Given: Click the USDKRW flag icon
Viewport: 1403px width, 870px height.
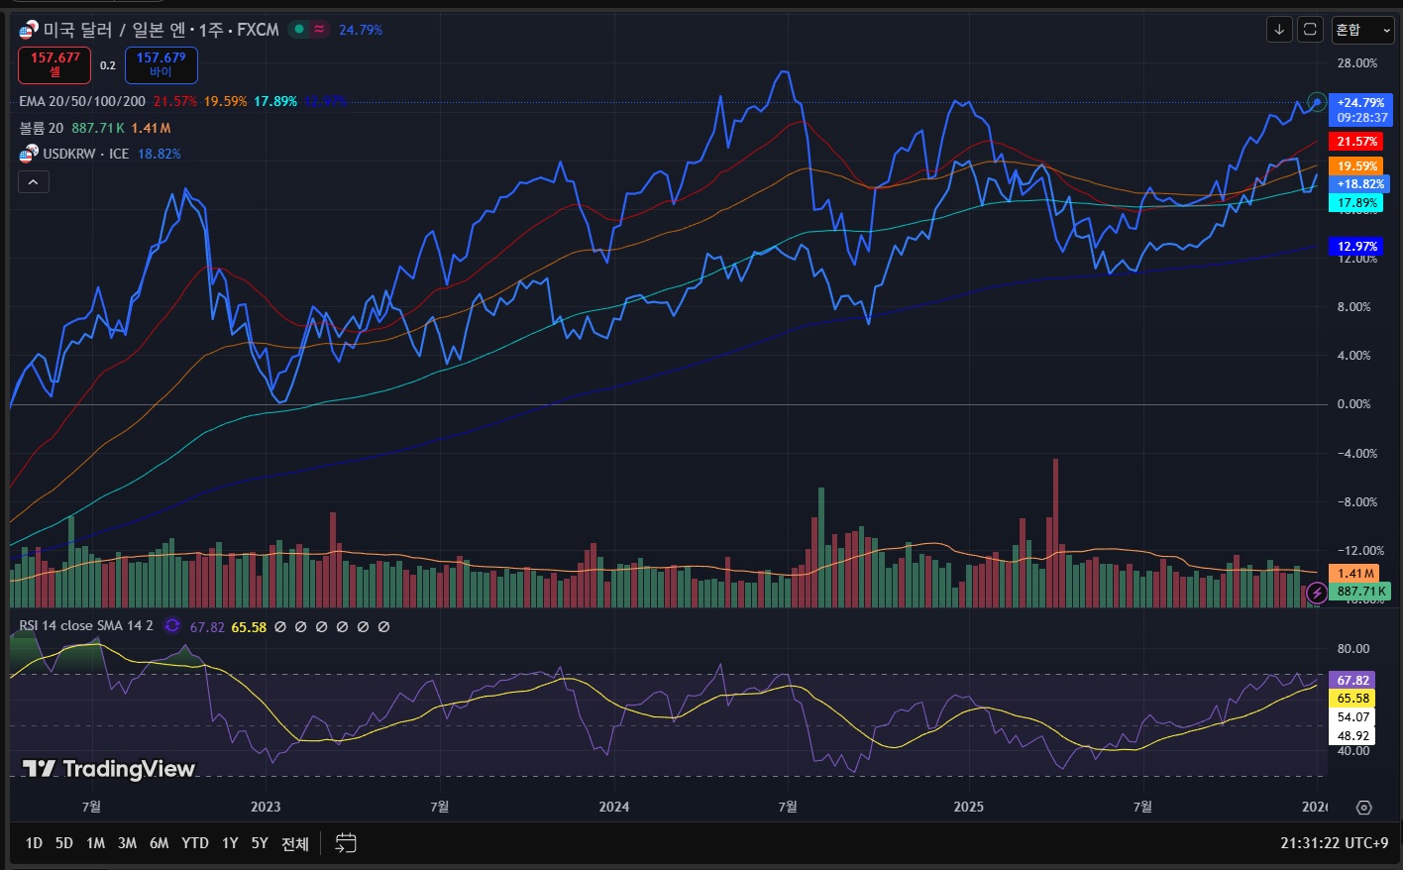Looking at the screenshot, I should click(29, 154).
